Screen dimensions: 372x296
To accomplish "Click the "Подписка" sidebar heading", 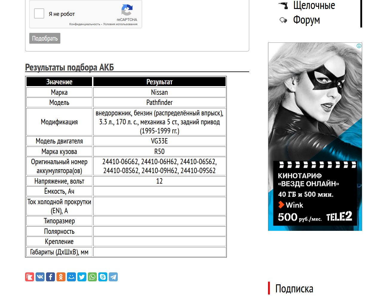I will [x=294, y=289].
